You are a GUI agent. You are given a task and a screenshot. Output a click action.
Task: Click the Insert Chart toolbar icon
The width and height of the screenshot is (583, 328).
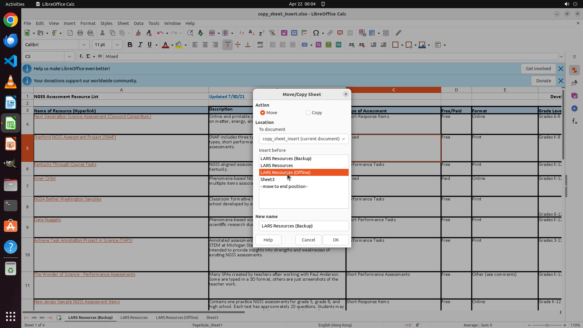(x=294, y=33)
